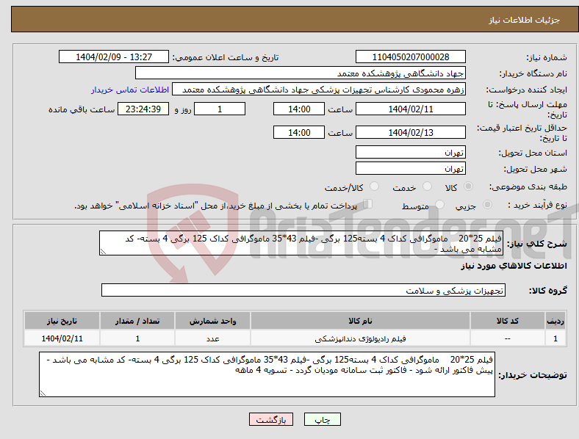579x439 pixels.
Task: Click the واحد شمارش column header
Action: pyautogui.click(x=212, y=321)
